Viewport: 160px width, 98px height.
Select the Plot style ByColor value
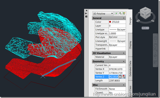[117, 37]
